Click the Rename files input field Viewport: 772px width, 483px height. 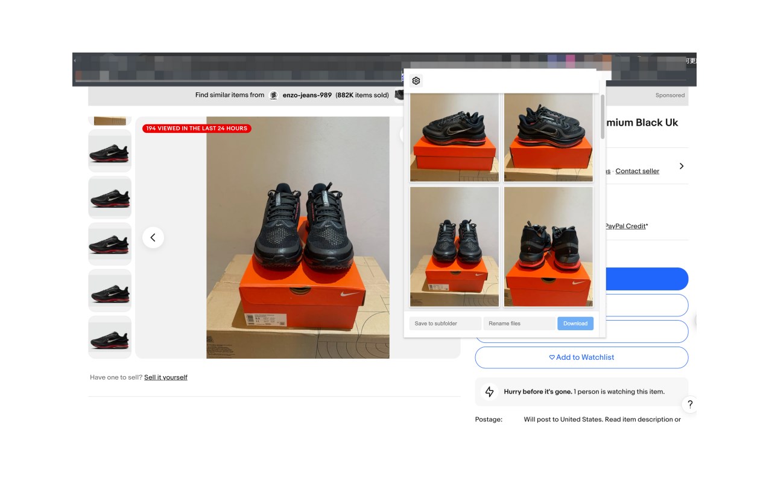(519, 324)
